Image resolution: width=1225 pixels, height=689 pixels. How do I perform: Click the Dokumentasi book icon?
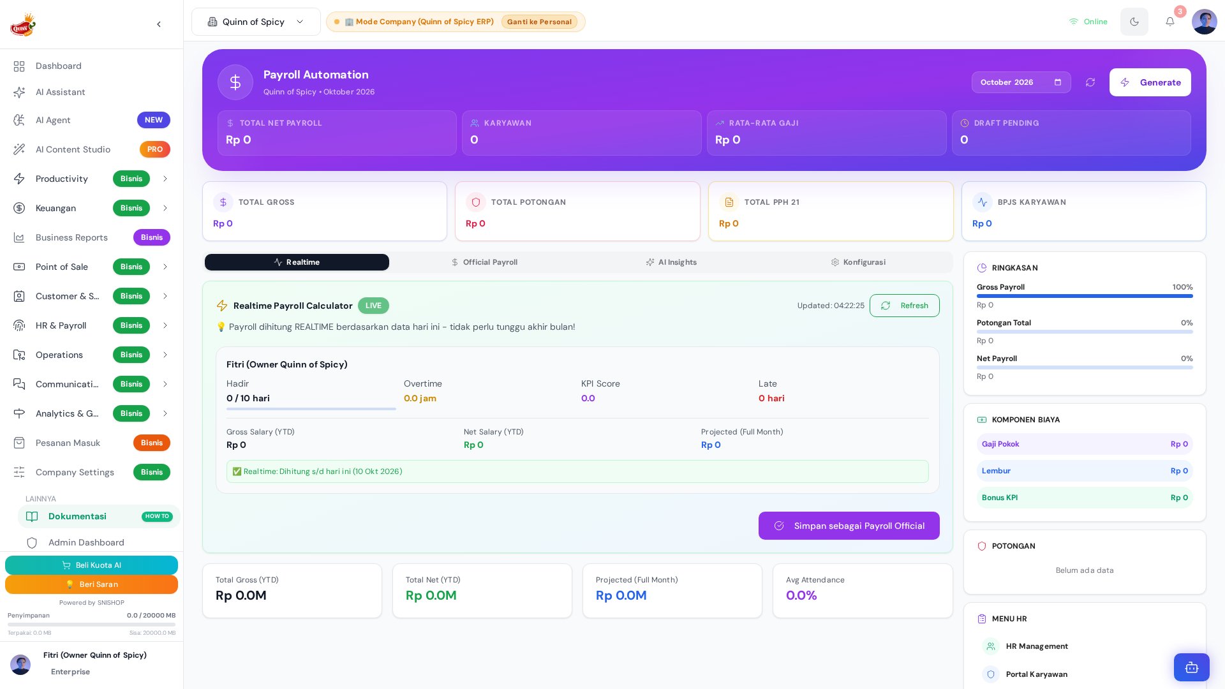tap(32, 517)
